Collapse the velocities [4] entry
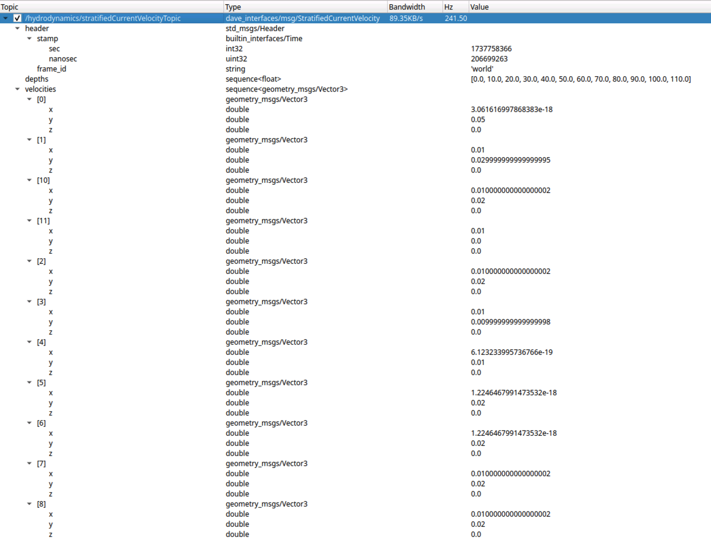This screenshot has height=540, width=711. coord(29,342)
